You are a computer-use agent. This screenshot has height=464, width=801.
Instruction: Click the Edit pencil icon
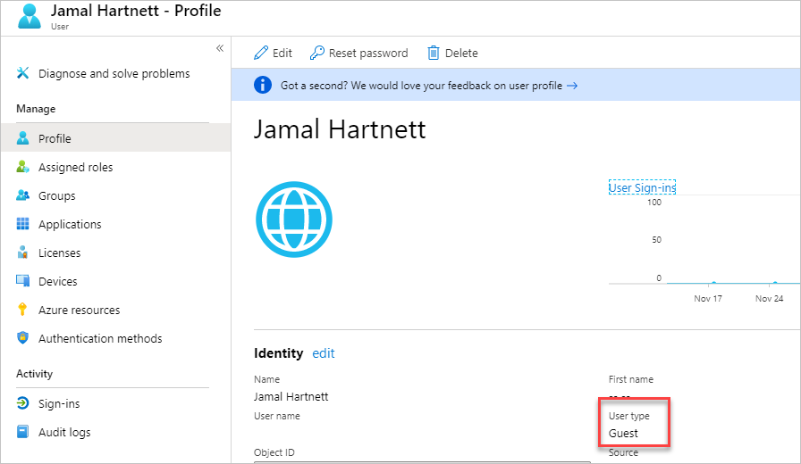point(261,53)
